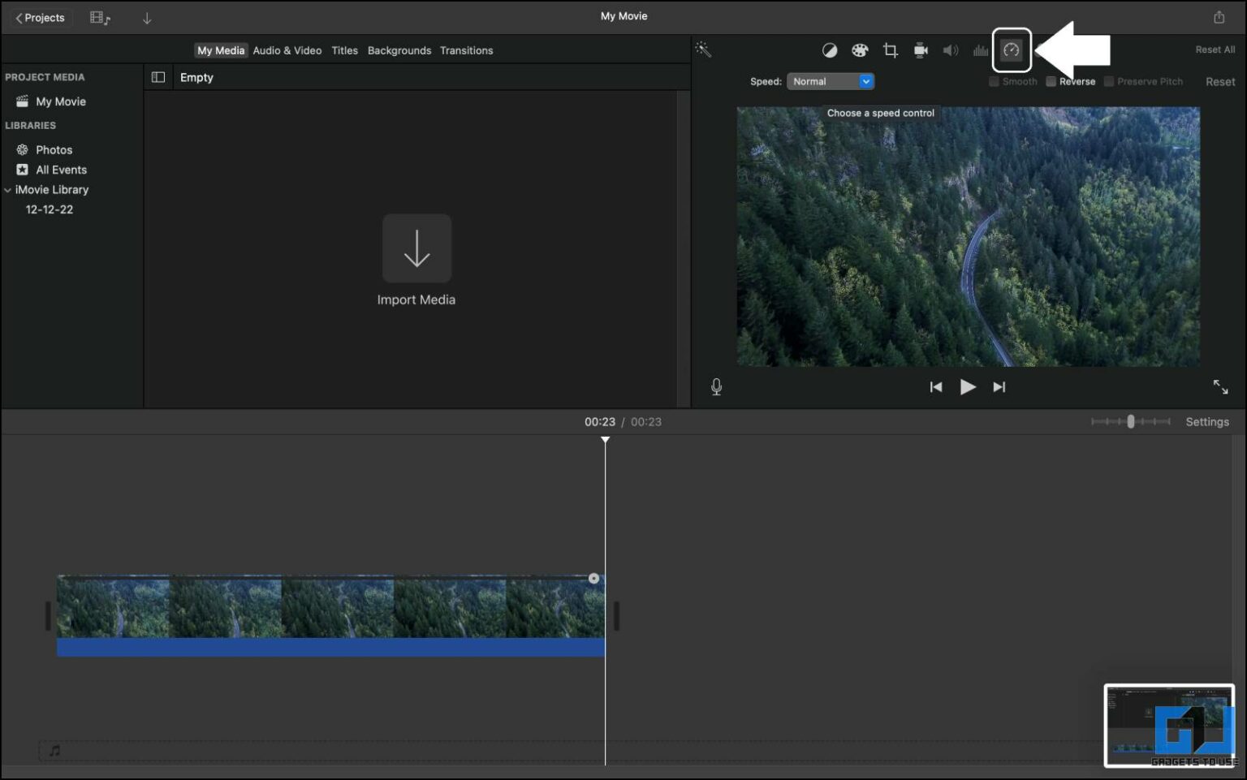Open the Transitions tab
The width and height of the screenshot is (1247, 780).
[x=467, y=50]
